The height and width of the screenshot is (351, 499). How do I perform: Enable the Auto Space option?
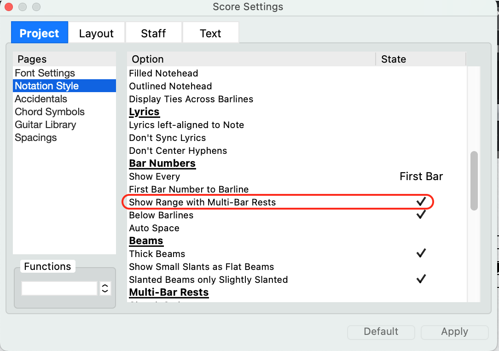tap(421, 228)
